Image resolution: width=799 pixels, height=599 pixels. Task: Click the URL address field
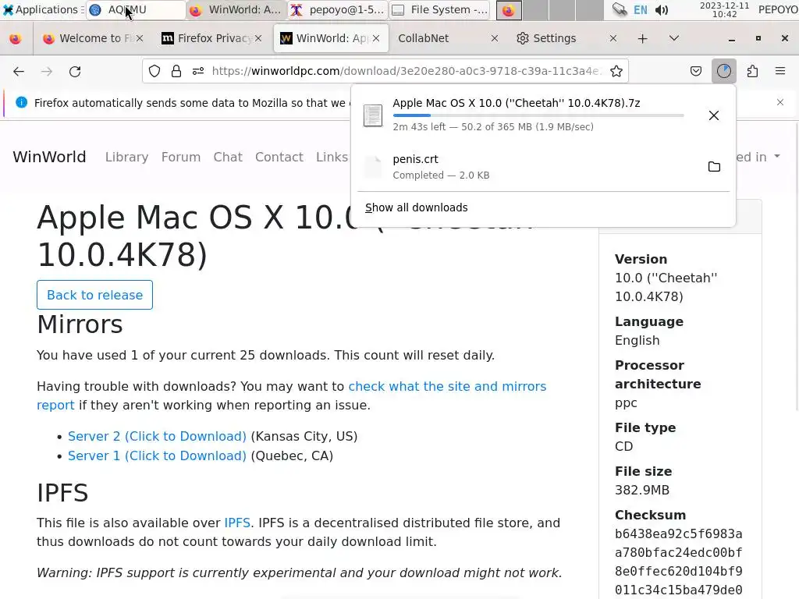407,71
